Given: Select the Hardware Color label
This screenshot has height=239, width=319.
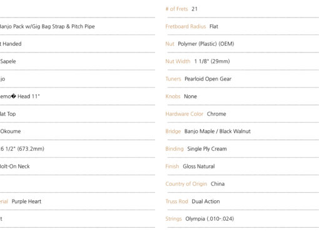Looking at the screenshot, I should pyautogui.click(x=185, y=114).
